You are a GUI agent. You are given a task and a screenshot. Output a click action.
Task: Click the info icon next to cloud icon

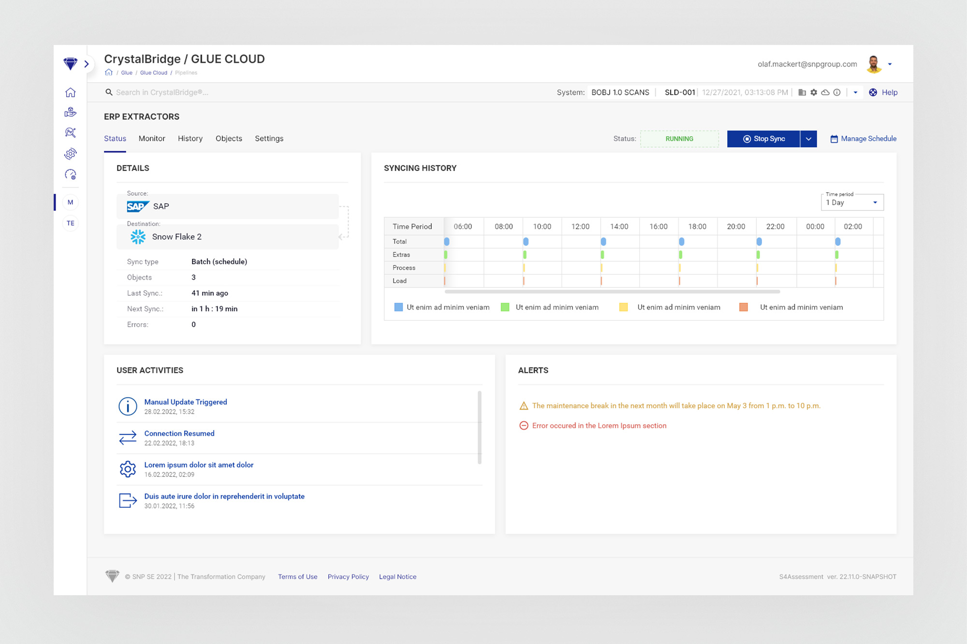837,92
